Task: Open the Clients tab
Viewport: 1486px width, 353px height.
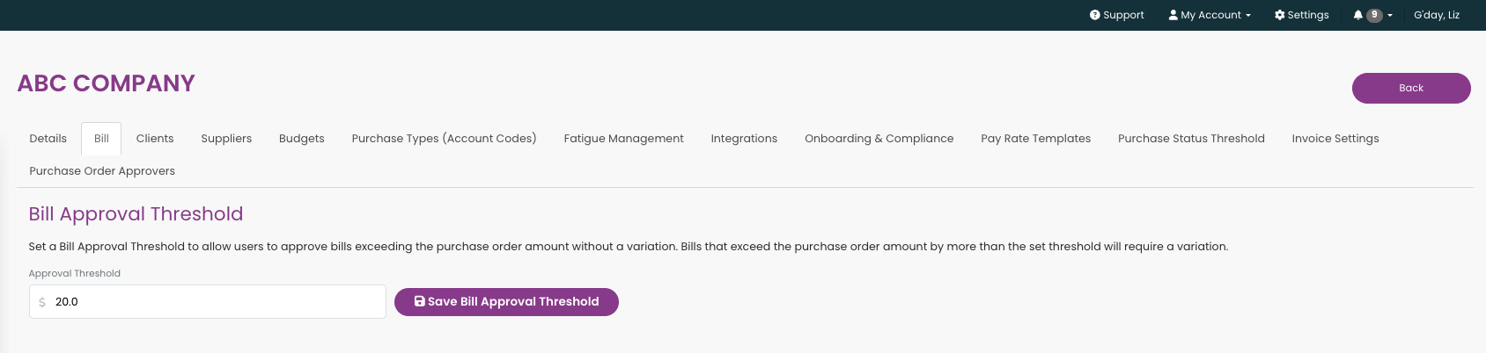Action: (x=155, y=139)
